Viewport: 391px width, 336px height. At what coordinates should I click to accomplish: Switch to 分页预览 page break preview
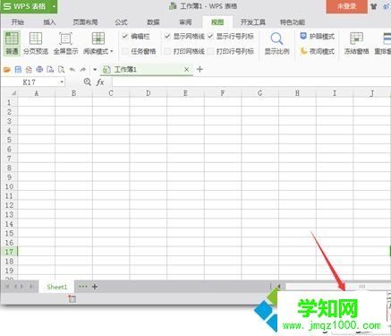click(36, 43)
